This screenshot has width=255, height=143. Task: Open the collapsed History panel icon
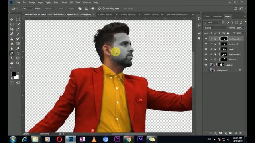pyautogui.click(x=199, y=18)
